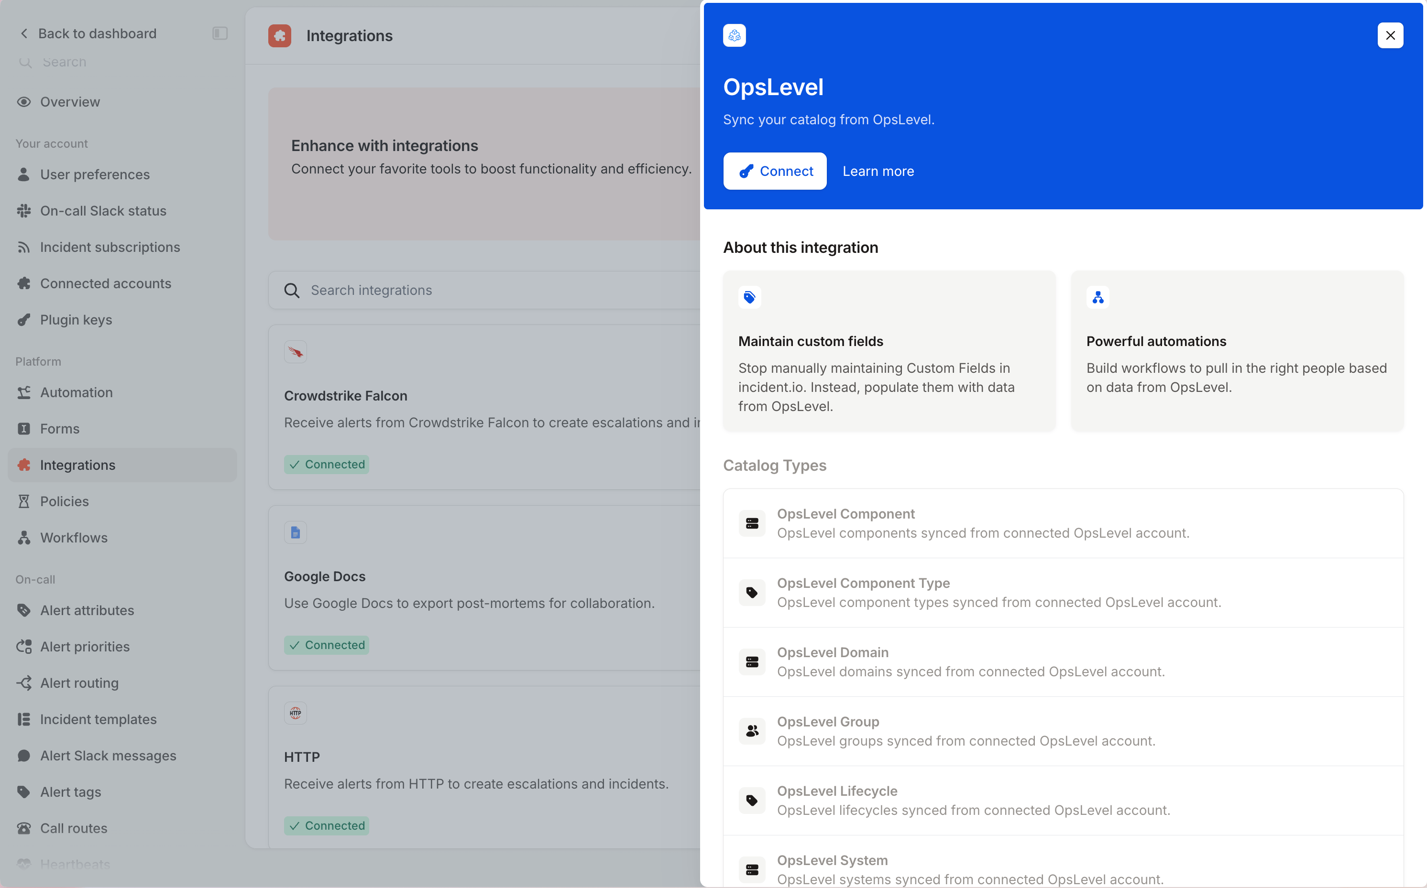This screenshot has width=1427, height=888.
Task: Click the Google Docs logo icon
Action: point(296,533)
